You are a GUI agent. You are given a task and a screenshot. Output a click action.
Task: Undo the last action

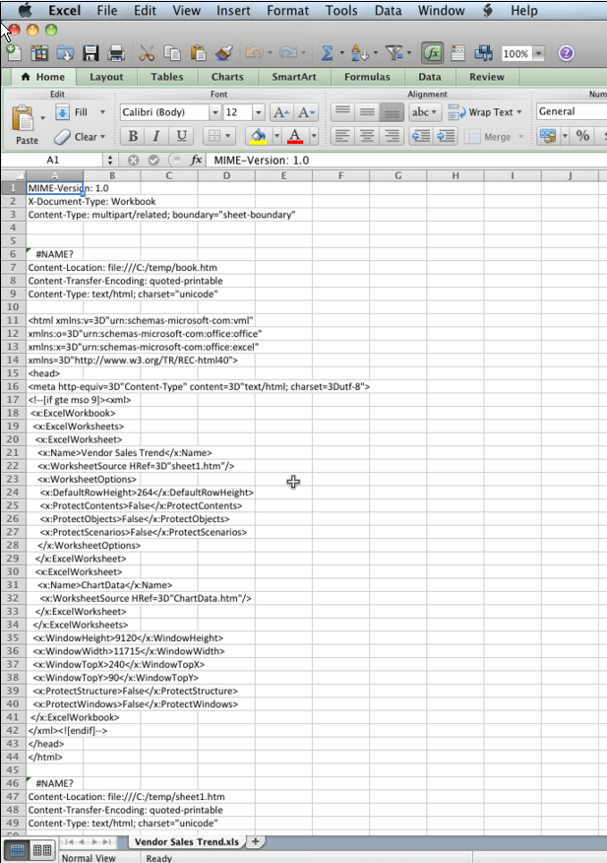click(x=254, y=53)
